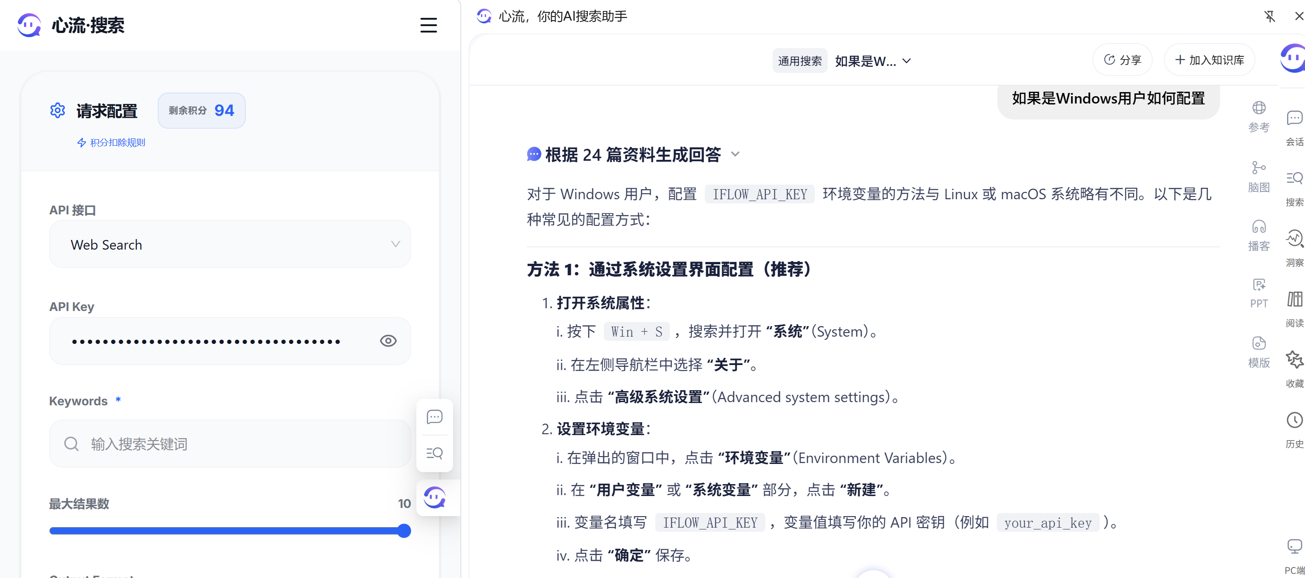Screen dimensions: 1305x578
Task: Click the 参考 globe icon
Action: click(x=1258, y=108)
